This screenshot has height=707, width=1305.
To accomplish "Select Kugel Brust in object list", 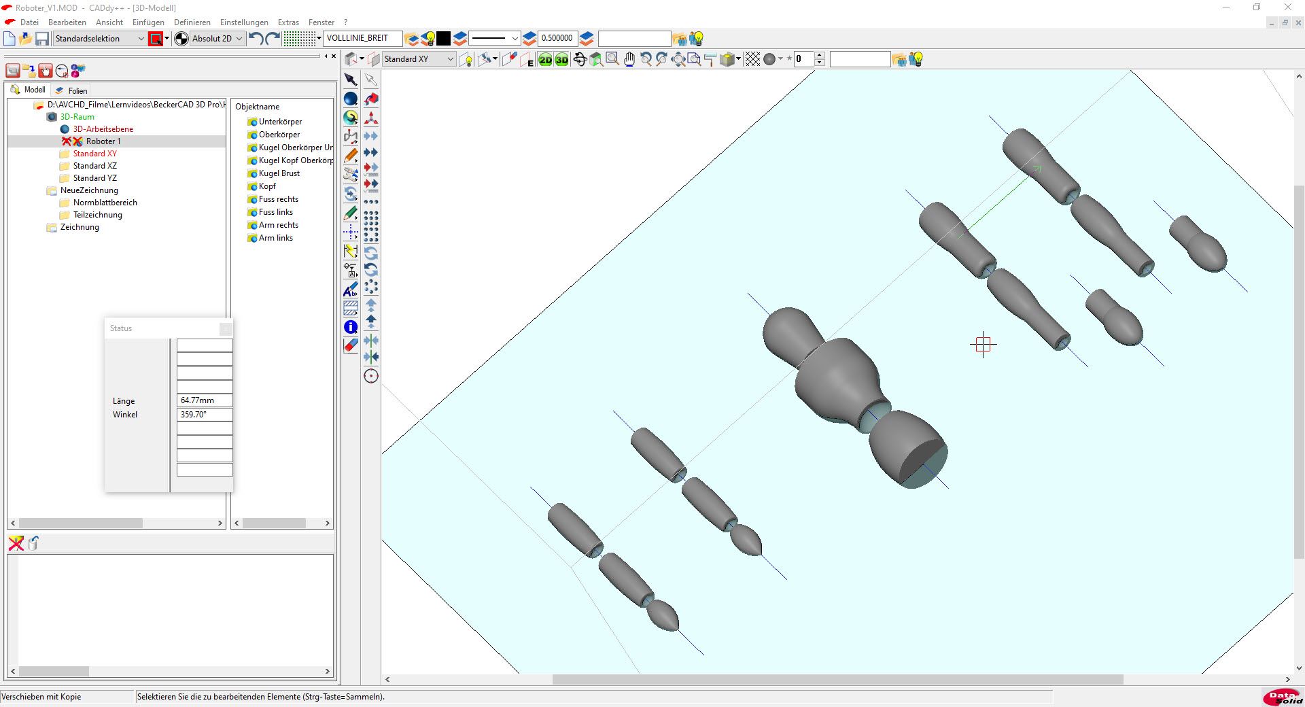I will pos(279,173).
